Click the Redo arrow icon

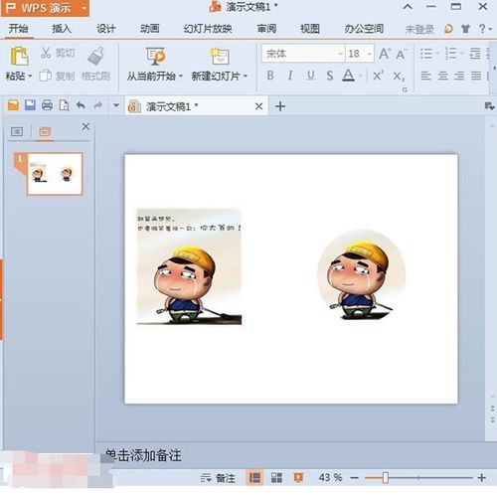point(98,105)
